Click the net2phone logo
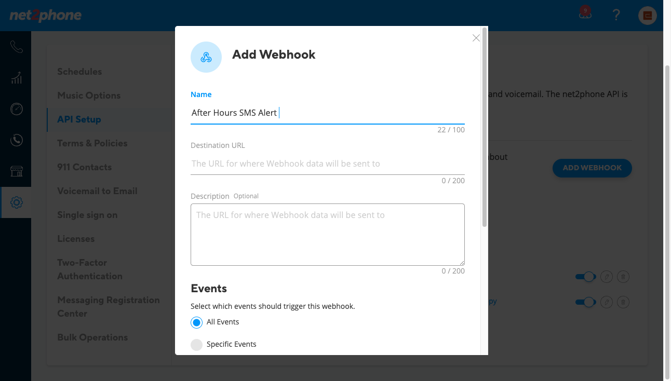Viewport: 671px width, 381px height. pos(46,16)
